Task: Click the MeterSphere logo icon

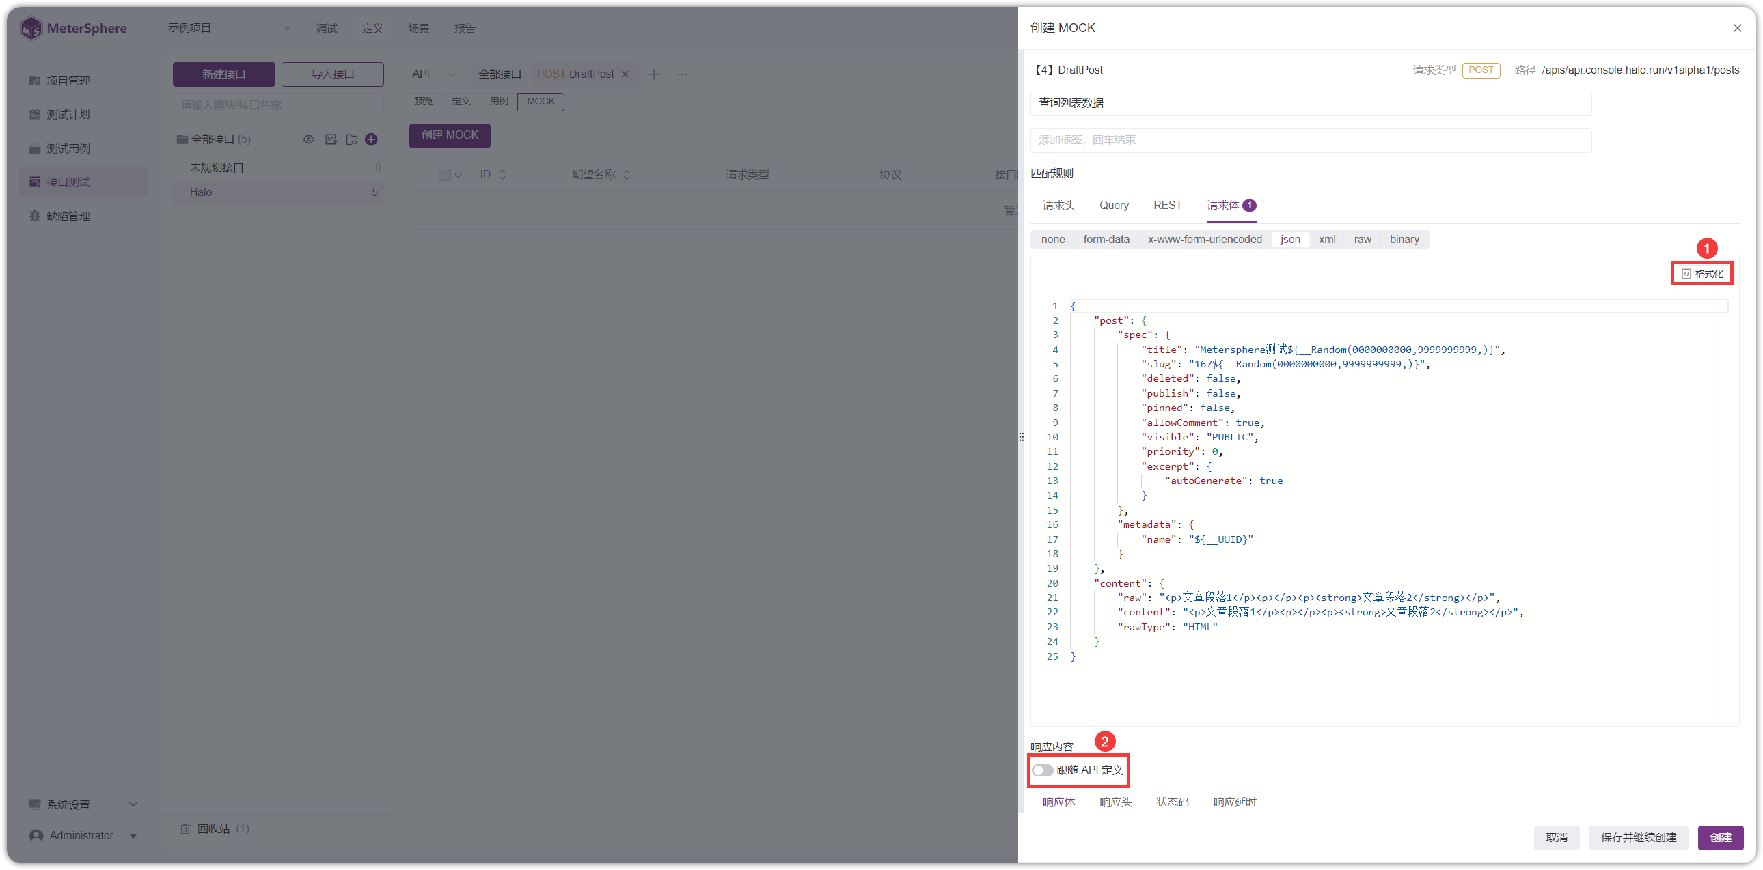Action: coord(31,28)
